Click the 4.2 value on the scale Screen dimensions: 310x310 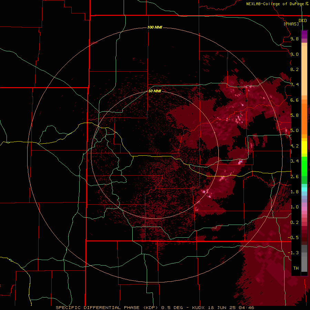click(x=294, y=146)
